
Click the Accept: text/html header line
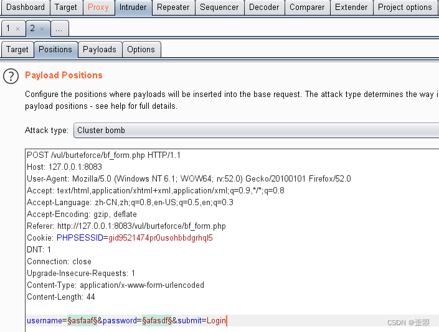click(156, 191)
